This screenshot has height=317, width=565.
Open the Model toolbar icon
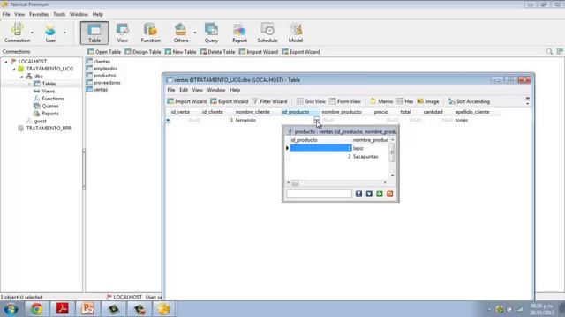296,33
